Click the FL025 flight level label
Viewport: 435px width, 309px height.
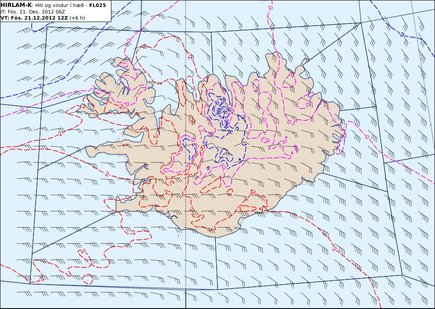(97, 5)
